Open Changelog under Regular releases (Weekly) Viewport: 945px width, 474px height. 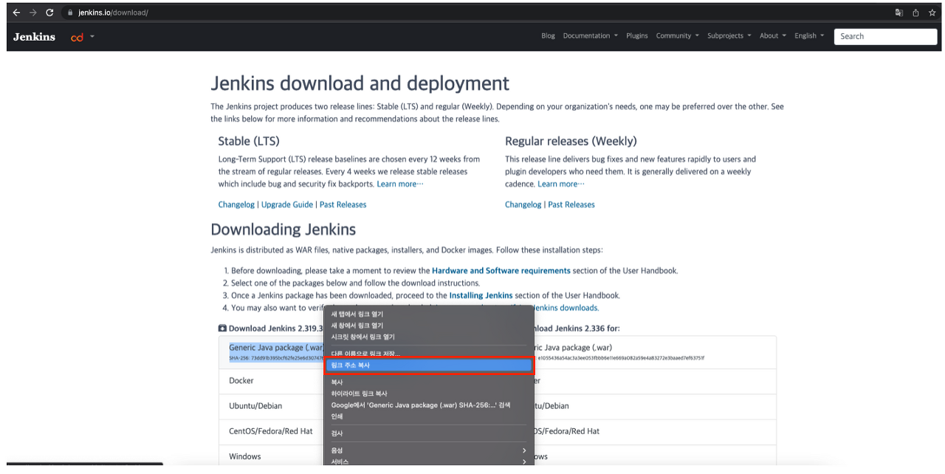click(x=523, y=205)
